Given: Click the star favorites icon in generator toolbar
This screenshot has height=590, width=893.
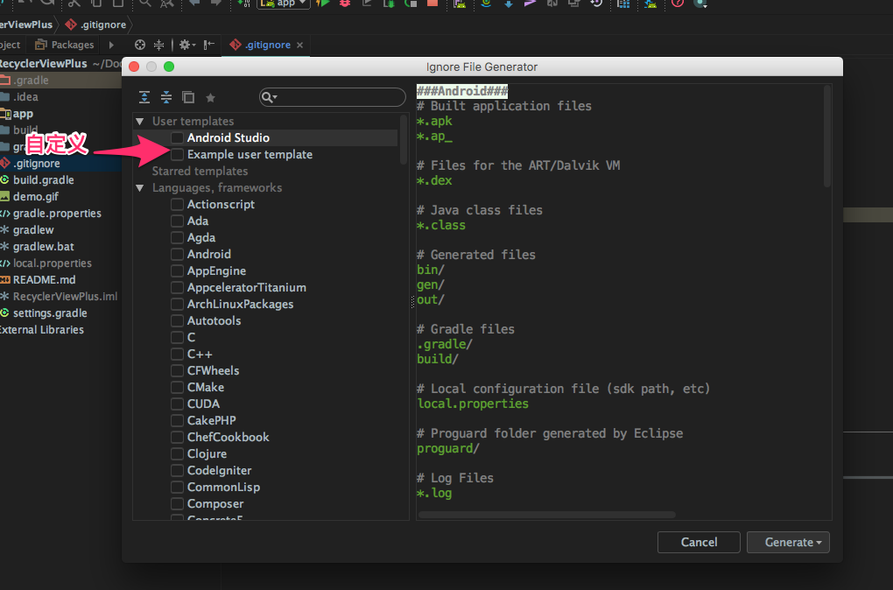Looking at the screenshot, I should pos(211,97).
